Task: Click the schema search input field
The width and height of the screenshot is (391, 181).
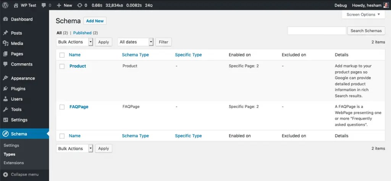Action: (x=317, y=30)
